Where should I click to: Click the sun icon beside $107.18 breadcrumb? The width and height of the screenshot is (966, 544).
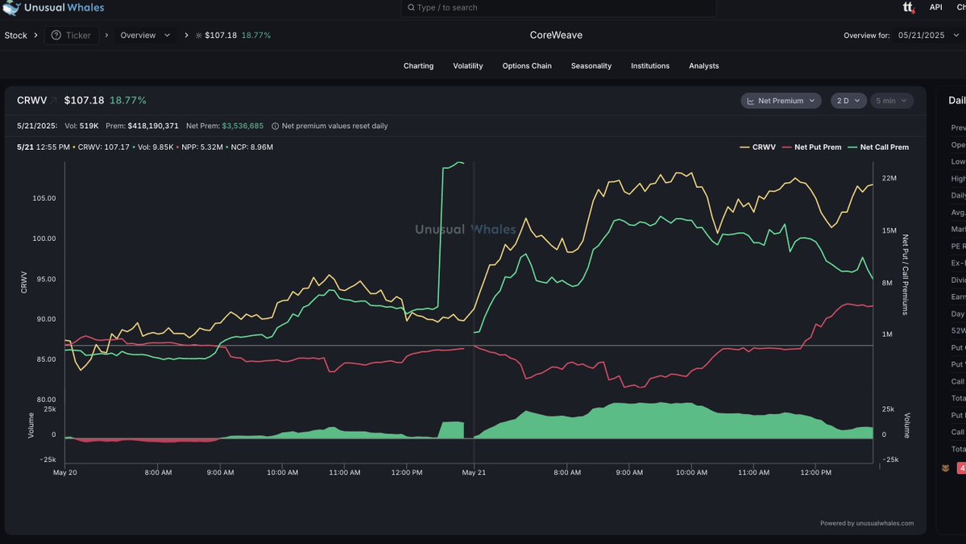pyautogui.click(x=198, y=35)
